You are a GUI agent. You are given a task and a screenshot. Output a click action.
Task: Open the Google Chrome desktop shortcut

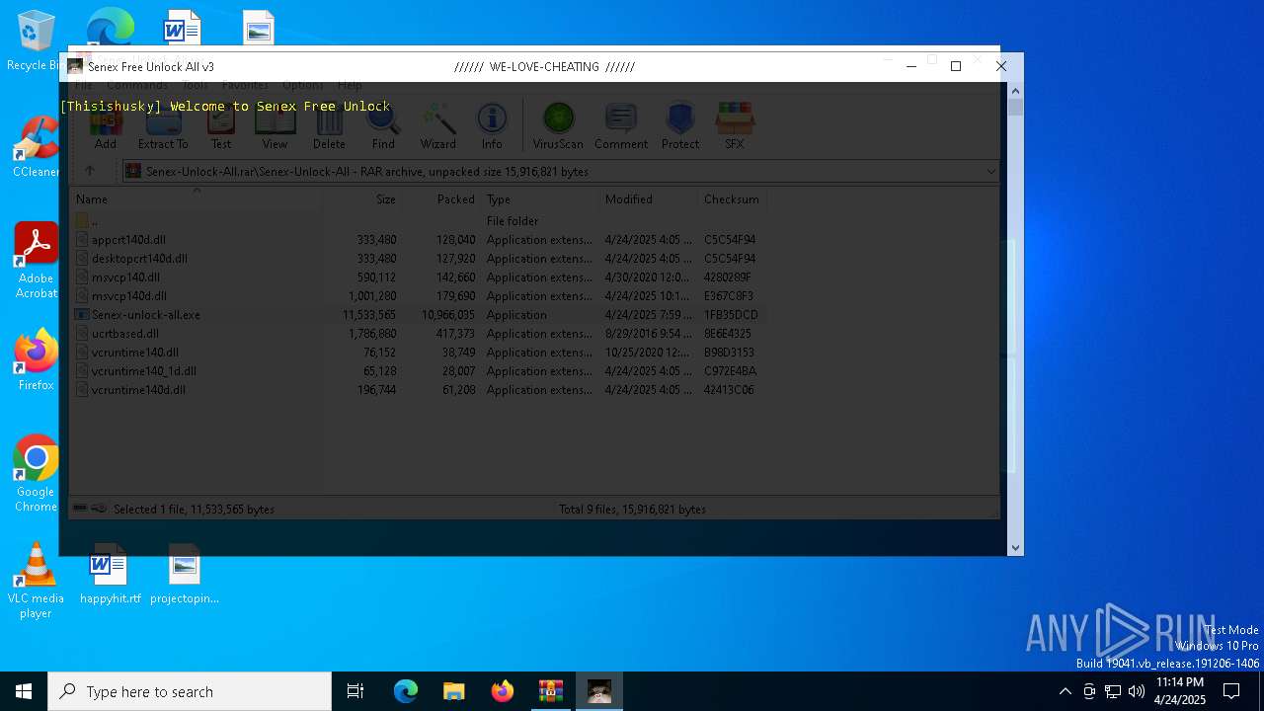[36, 474]
